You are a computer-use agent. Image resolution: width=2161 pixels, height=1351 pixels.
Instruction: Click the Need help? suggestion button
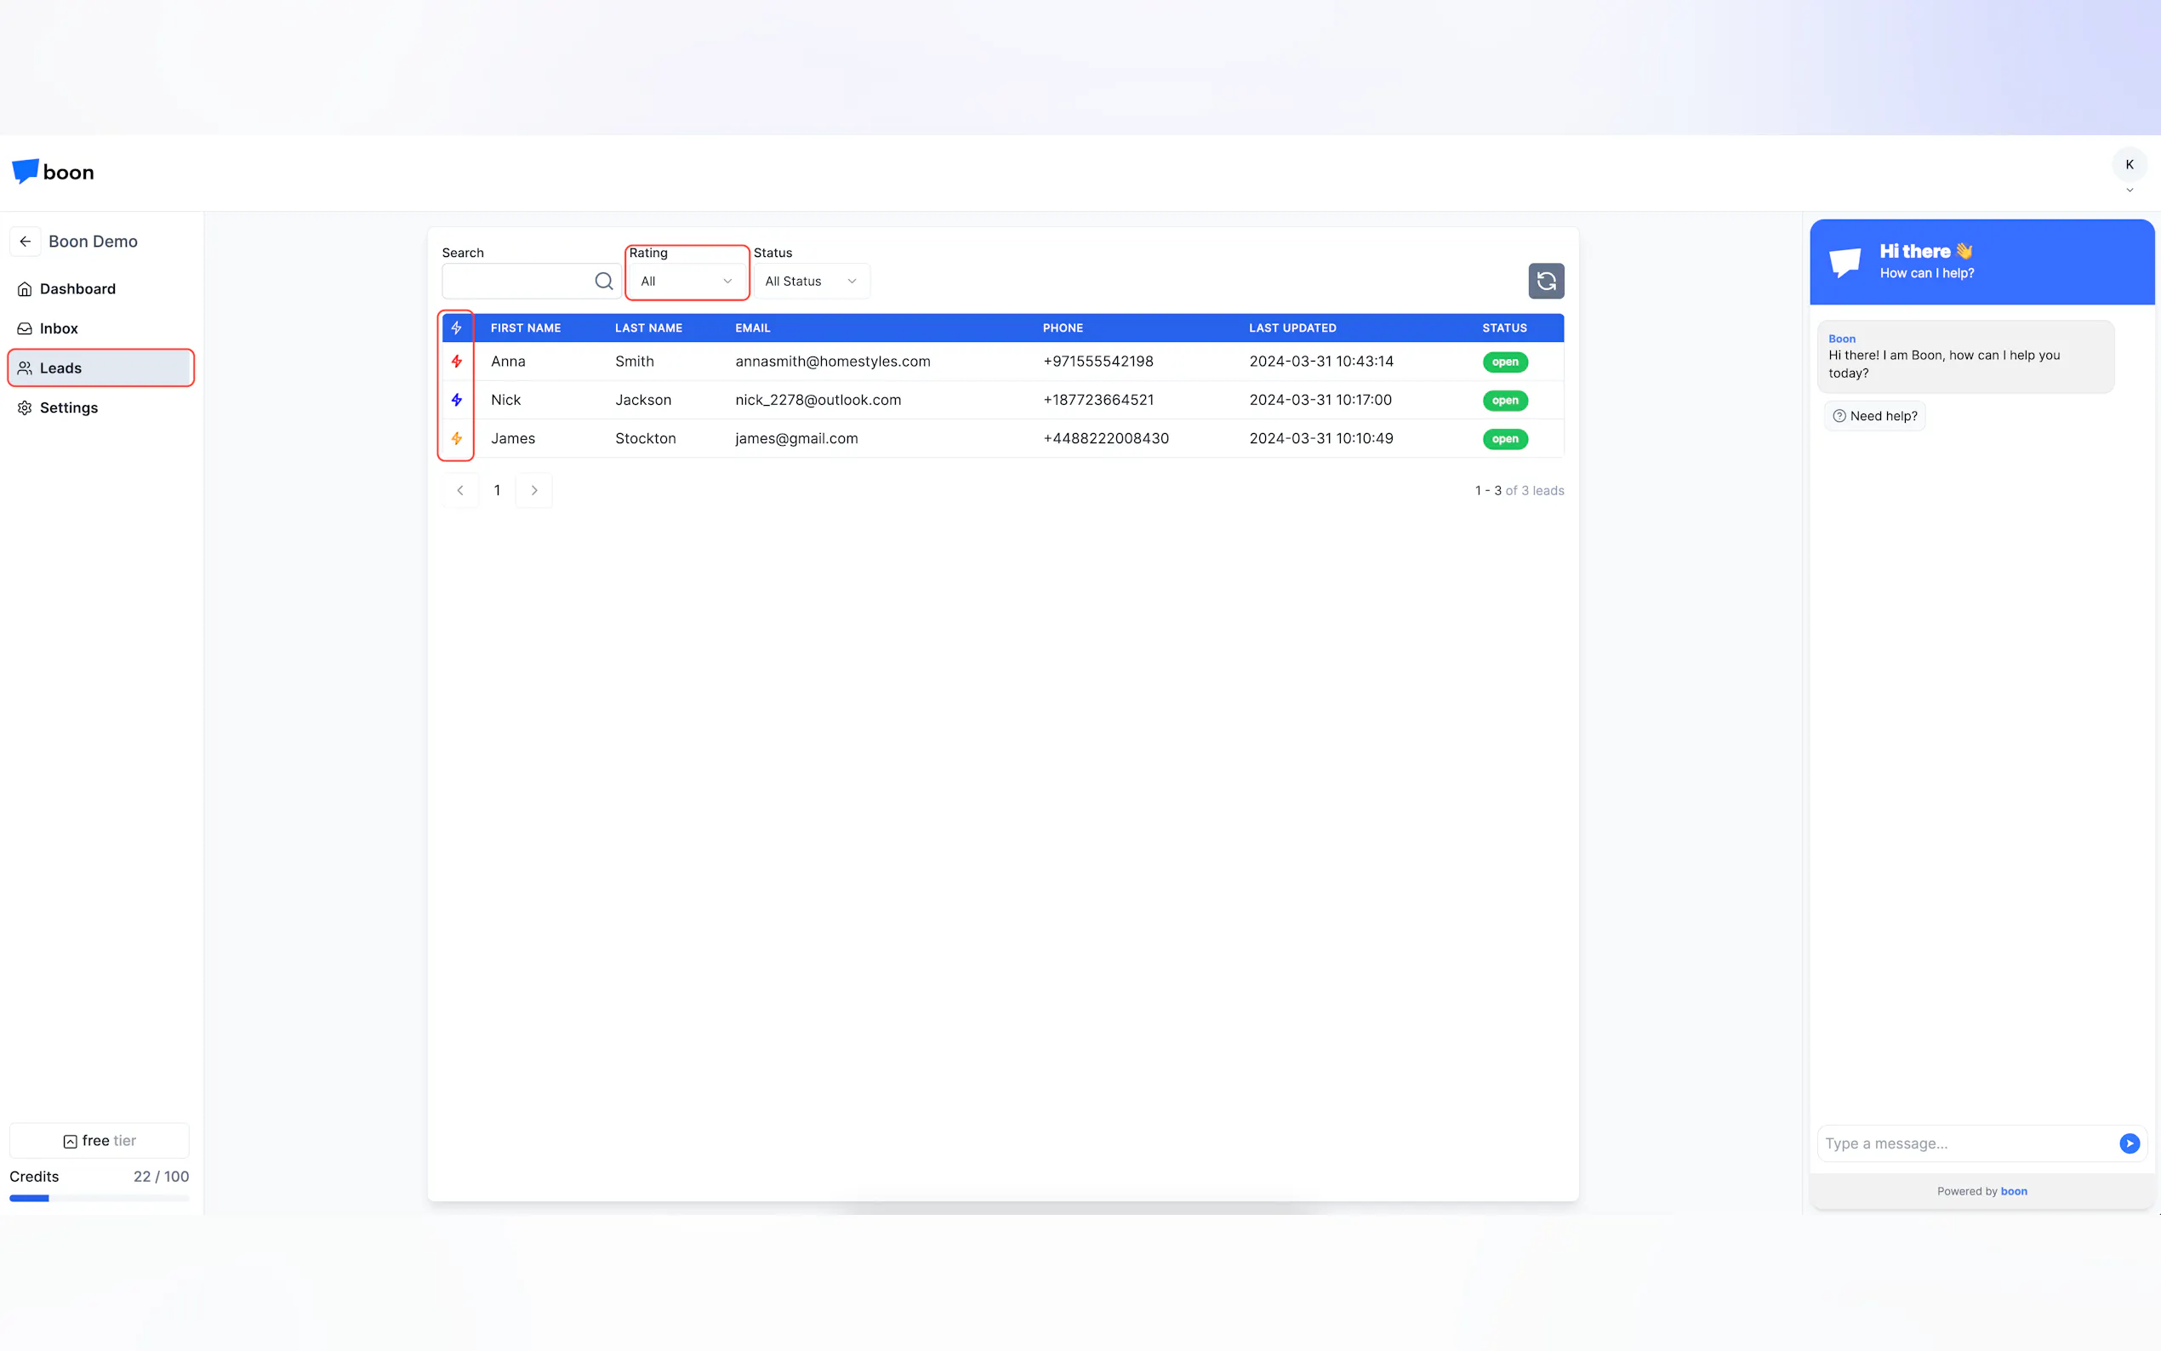pos(1874,415)
